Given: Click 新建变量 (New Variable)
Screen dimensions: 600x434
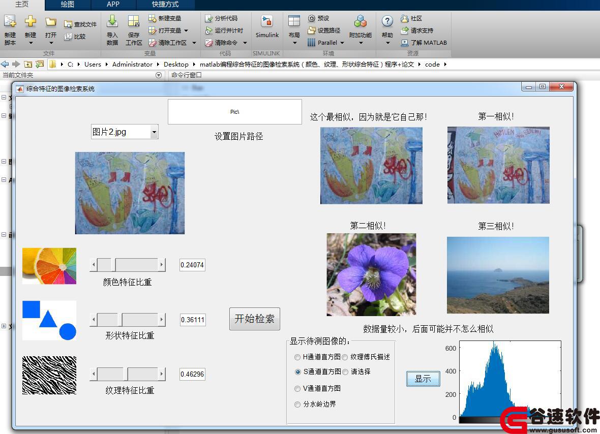Looking at the screenshot, I should (165, 18).
